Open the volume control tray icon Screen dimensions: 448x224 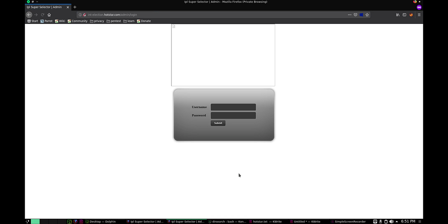point(391,221)
